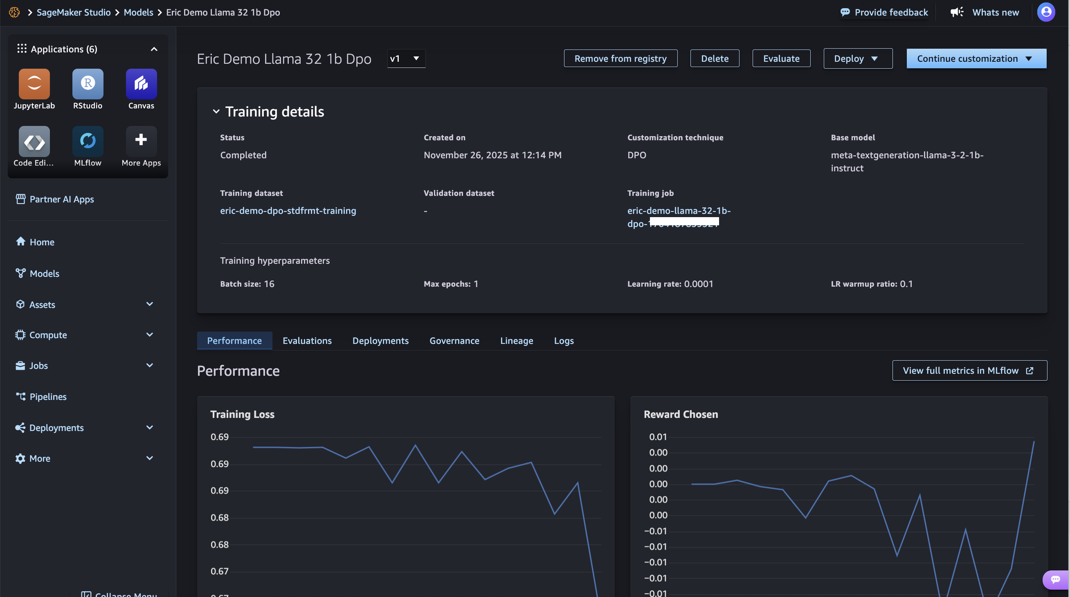Open the floating chat bubble icon
Viewport: 1070px width, 597px height.
tap(1055, 579)
